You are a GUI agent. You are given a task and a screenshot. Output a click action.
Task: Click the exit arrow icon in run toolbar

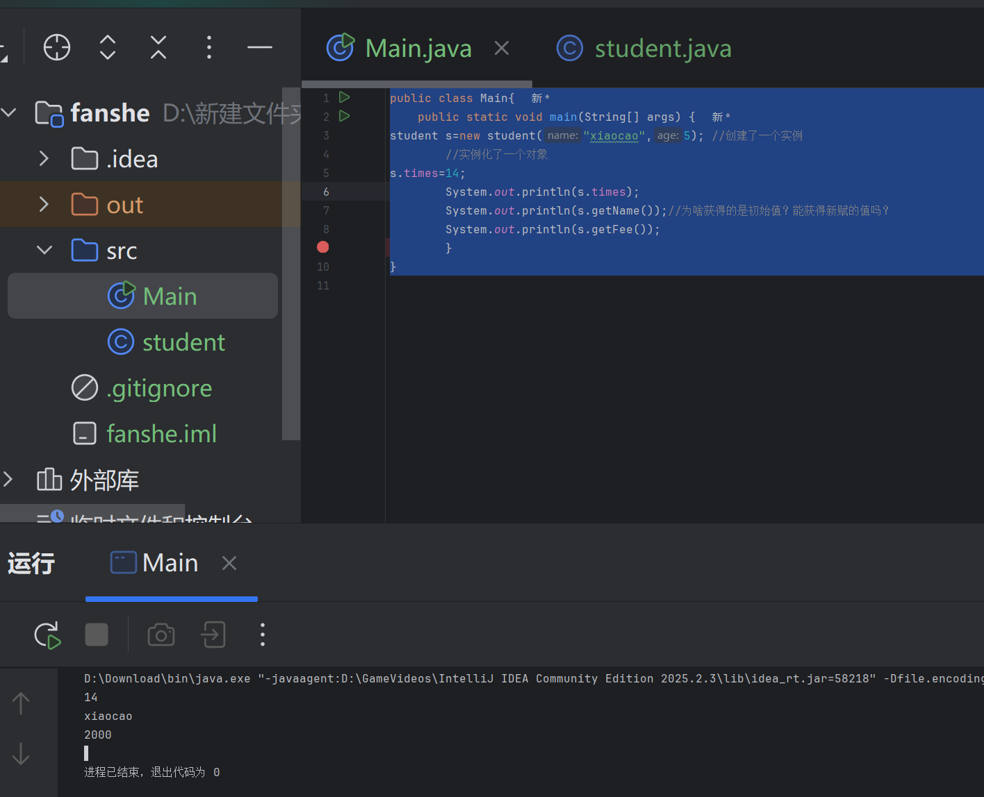213,635
